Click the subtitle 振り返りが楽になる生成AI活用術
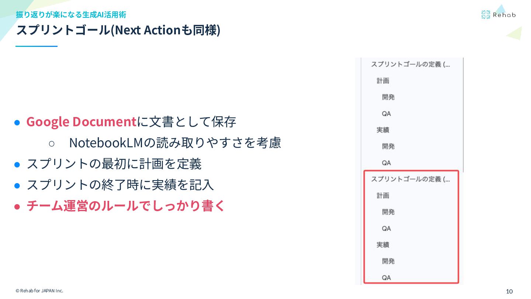 71,14
